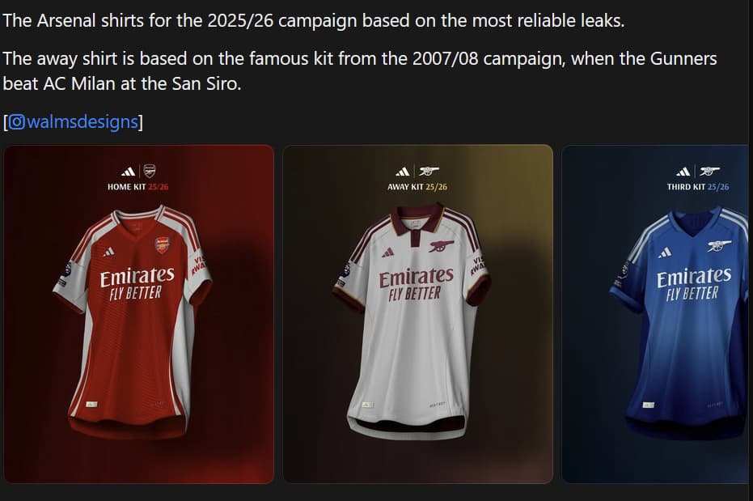Click the Adidas logo above THIRD KIT label
This screenshot has height=501, width=753.
(x=683, y=172)
